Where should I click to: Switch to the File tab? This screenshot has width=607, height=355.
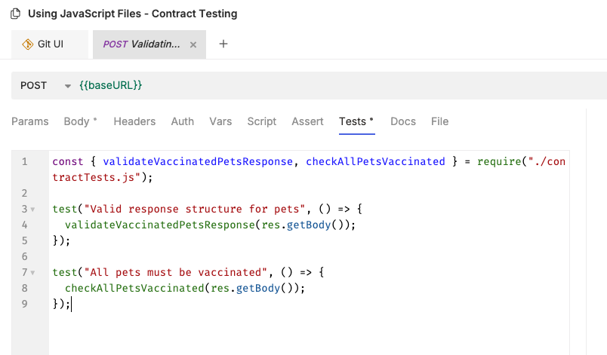(x=439, y=121)
